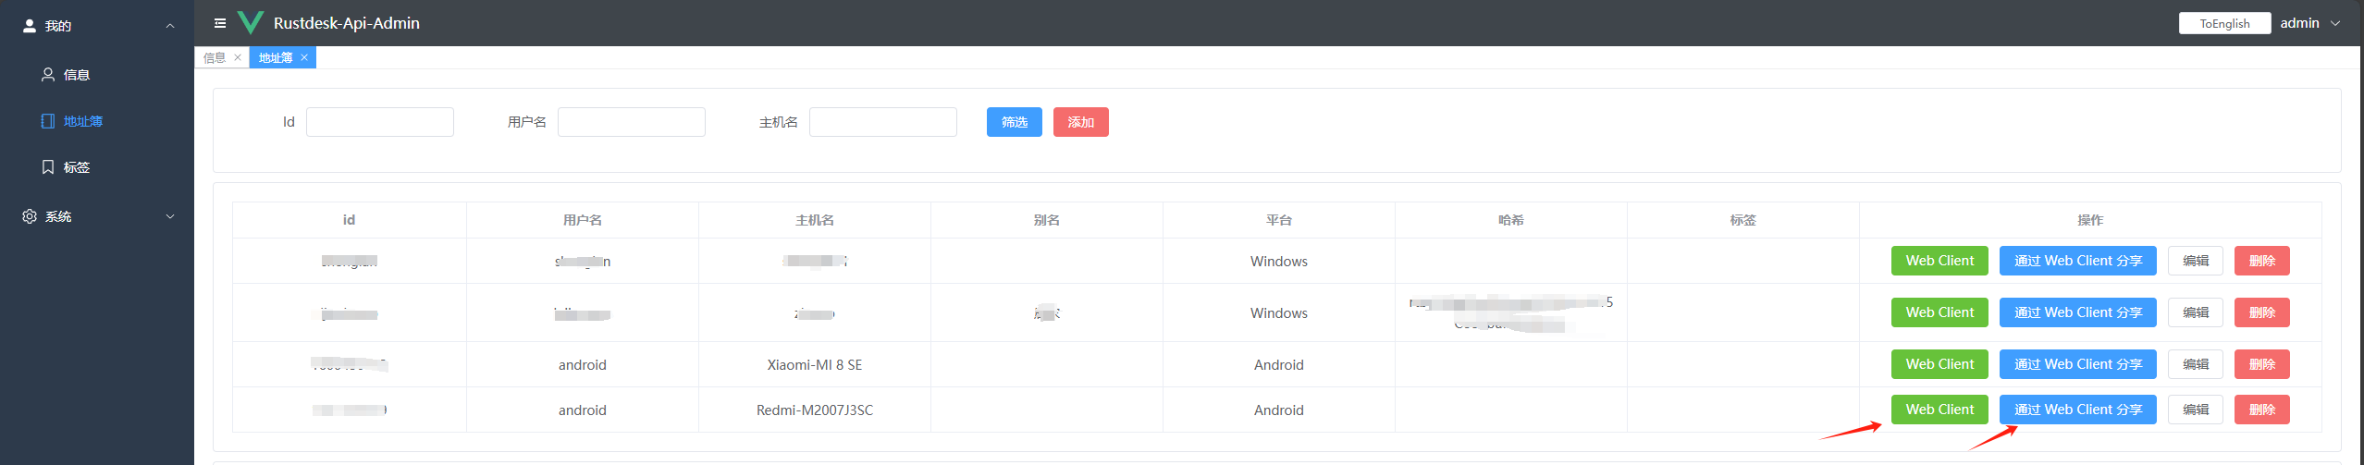Click the blue 筛选 filter button
Image resolution: width=2364 pixels, height=465 pixels.
[x=1014, y=122]
